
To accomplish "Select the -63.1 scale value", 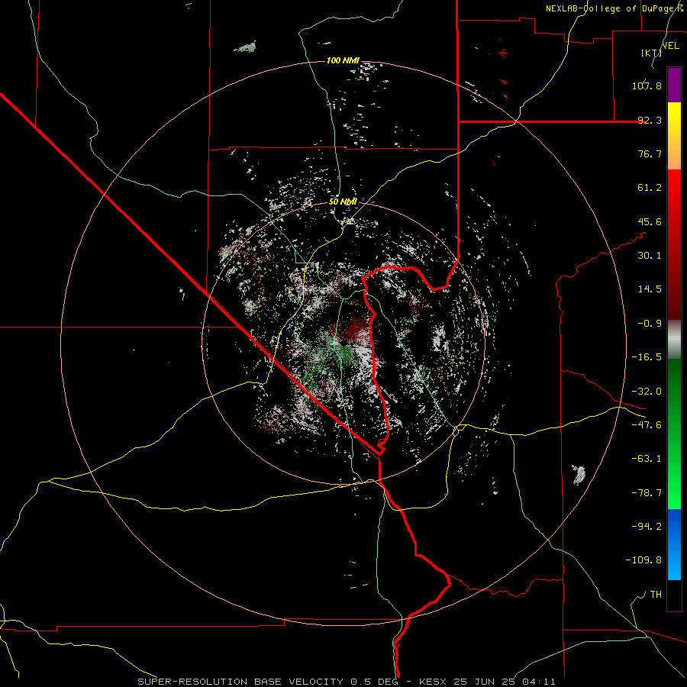I will pos(647,459).
